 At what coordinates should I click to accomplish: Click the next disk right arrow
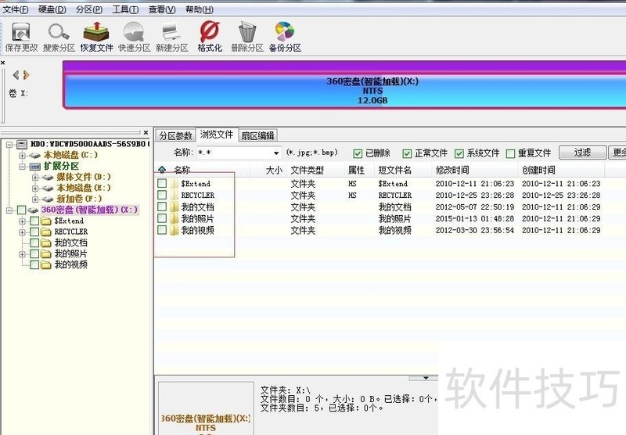[x=27, y=74]
